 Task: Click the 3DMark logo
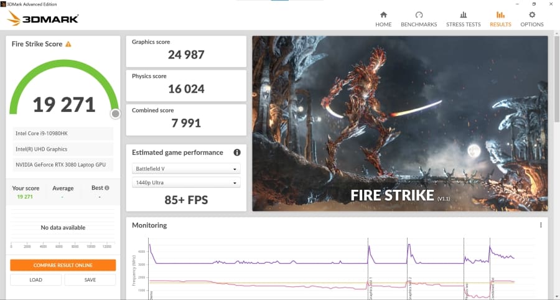(x=42, y=18)
